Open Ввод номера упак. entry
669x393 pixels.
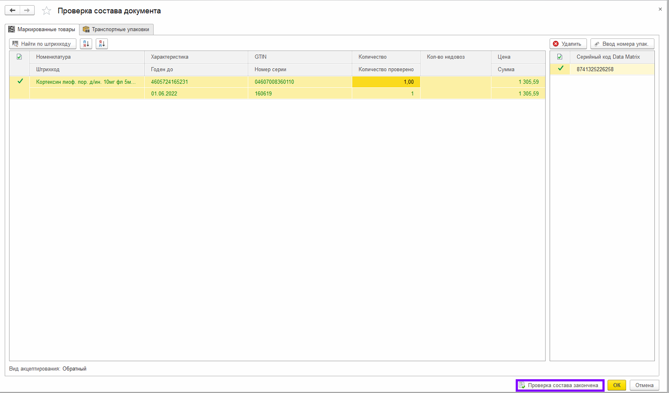(622, 44)
